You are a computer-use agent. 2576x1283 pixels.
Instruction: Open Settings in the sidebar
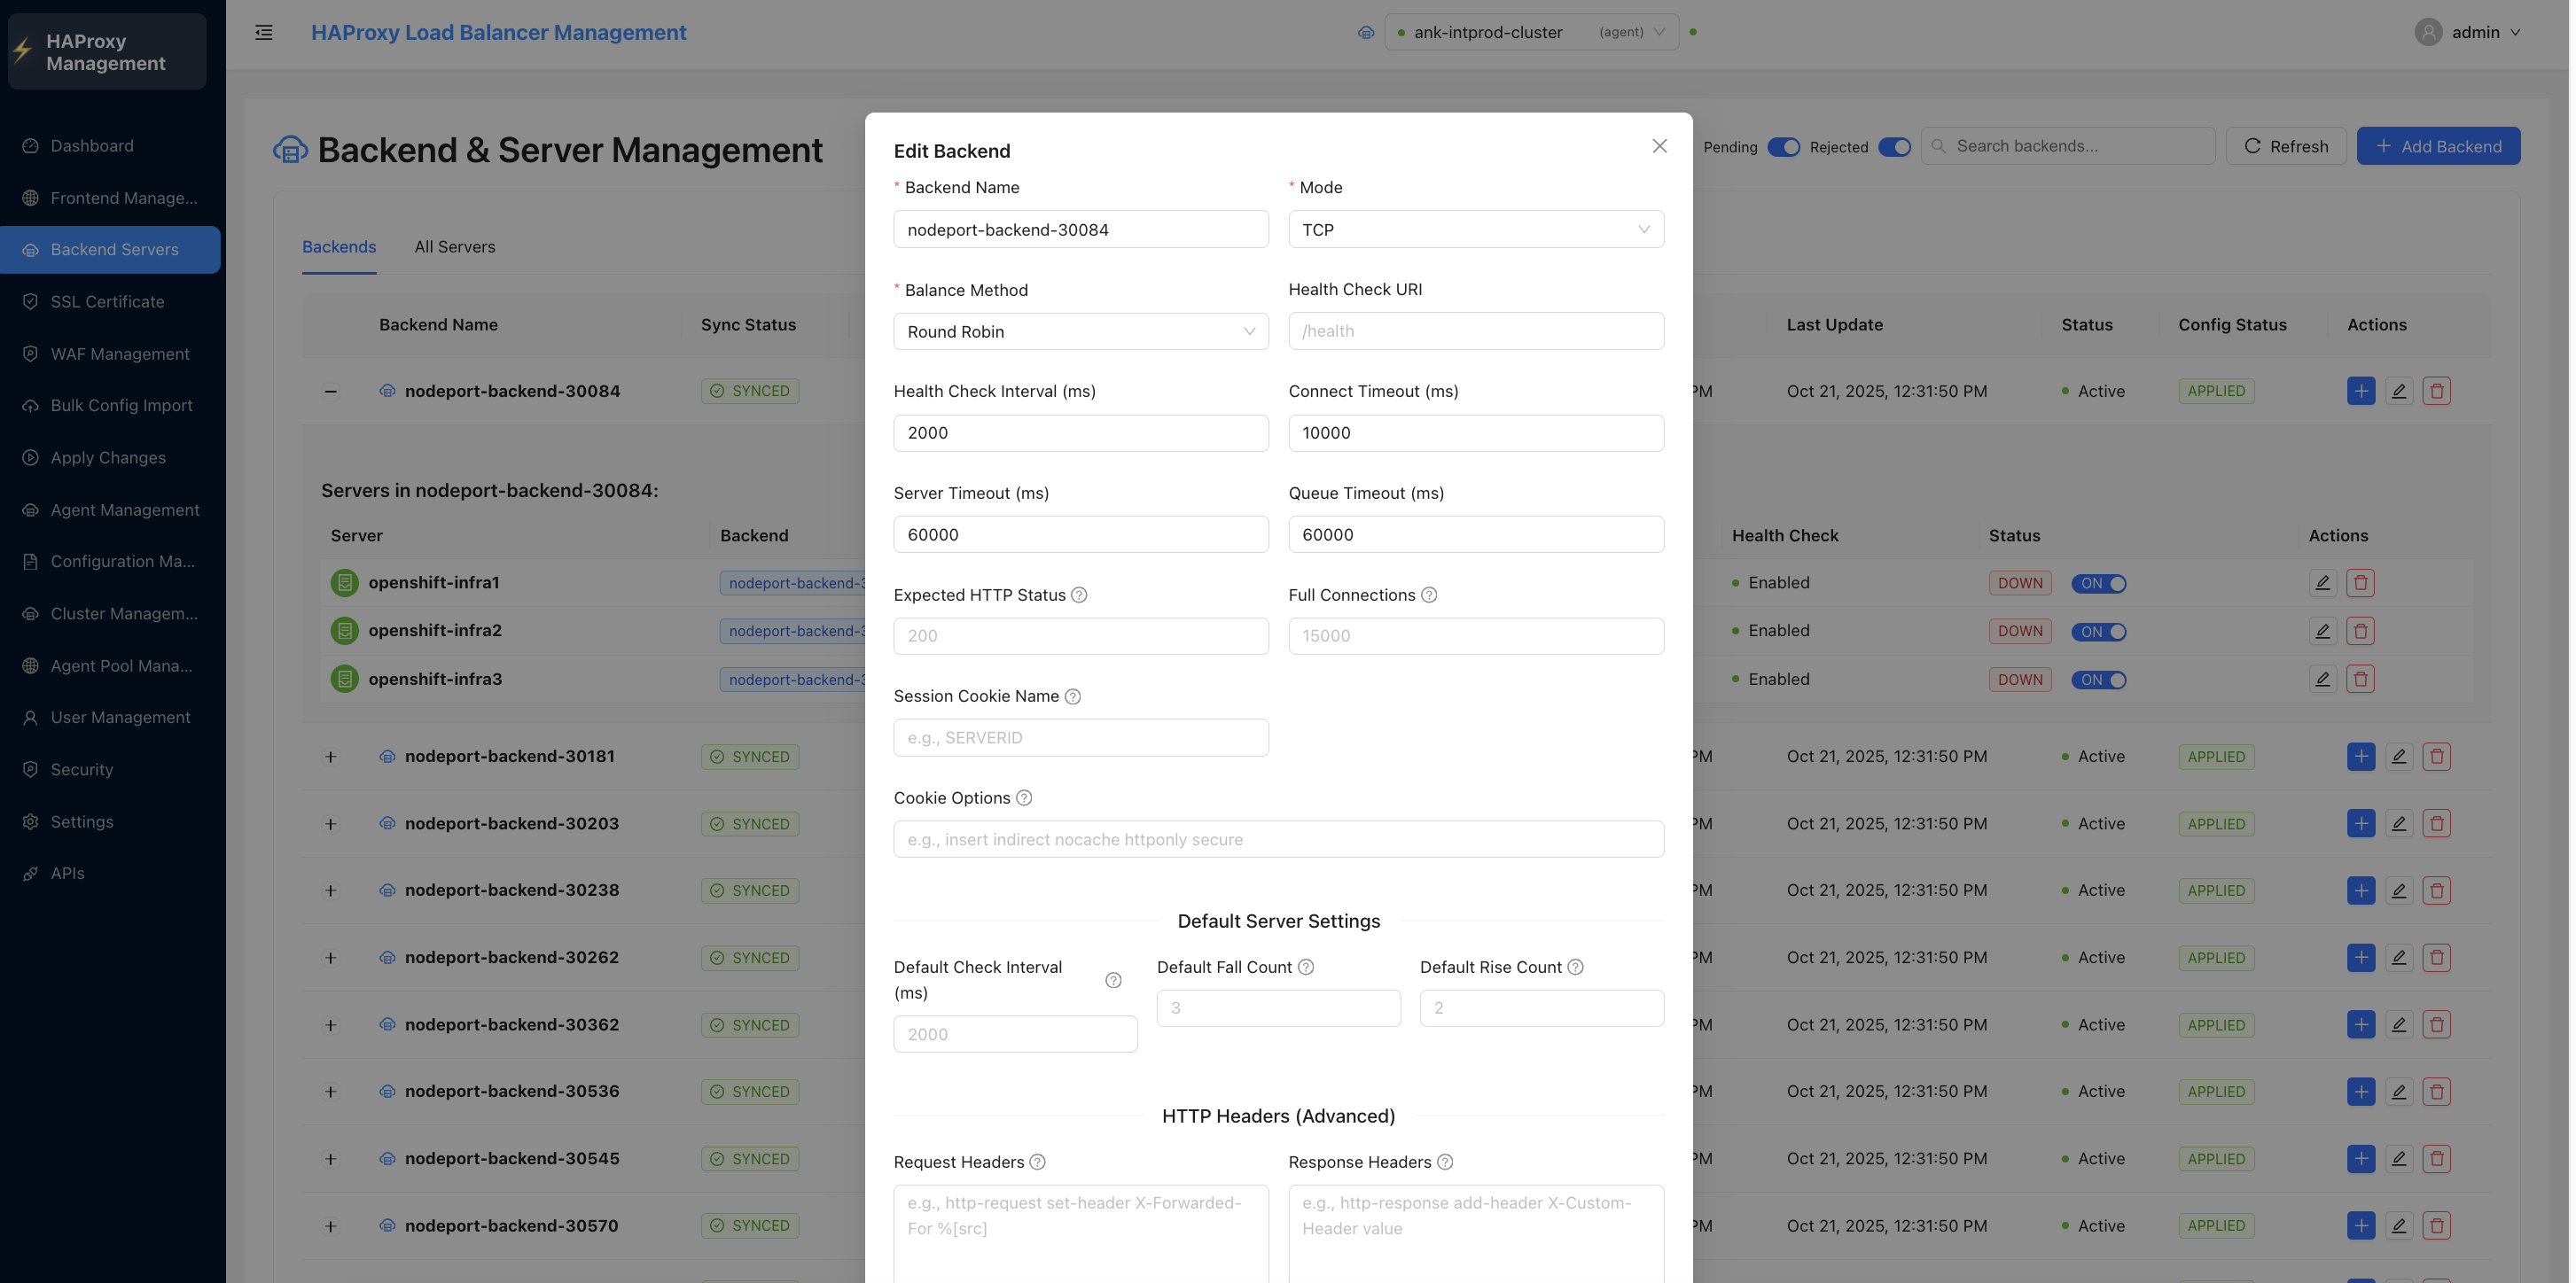[x=110, y=821]
